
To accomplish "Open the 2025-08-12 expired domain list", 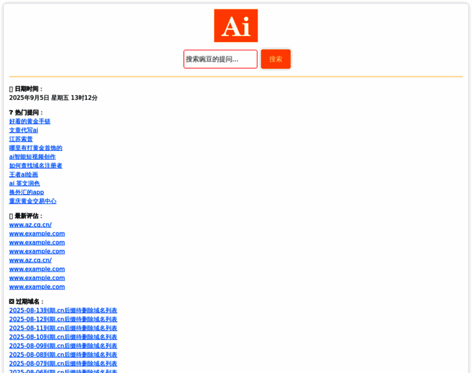I will click(63, 319).
